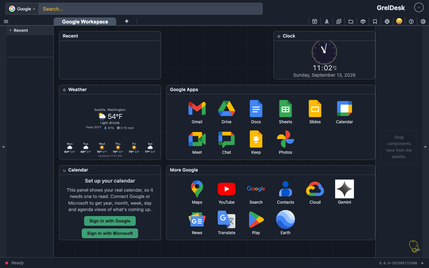Screen dimensions: 429x268
Task: Collapse the right palette arrow
Action: coord(426,147)
